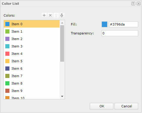Viewport: 142px width, 113px height.
Task: Confirm with the OK button
Action: click(102, 106)
